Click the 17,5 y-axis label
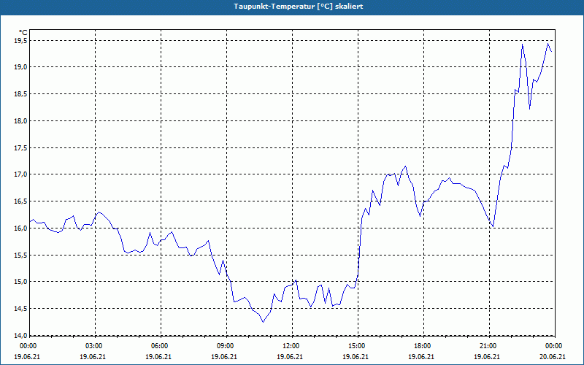The height and width of the screenshot is (365, 584). (21, 148)
